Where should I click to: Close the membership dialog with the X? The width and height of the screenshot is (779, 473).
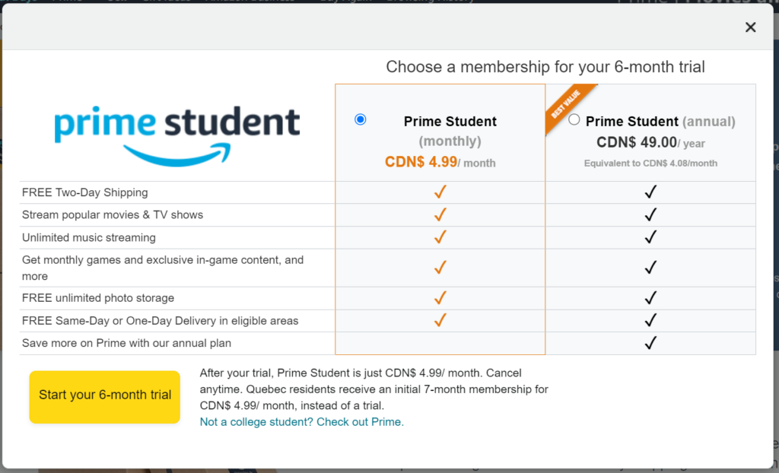coord(750,27)
